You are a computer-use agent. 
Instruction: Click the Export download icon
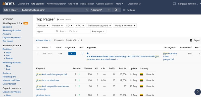click(191, 40)
